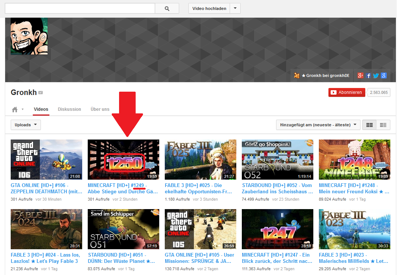Click the red Abonnieren button
The height and width of the screenshot is (275, 397).
pos(346,92)
